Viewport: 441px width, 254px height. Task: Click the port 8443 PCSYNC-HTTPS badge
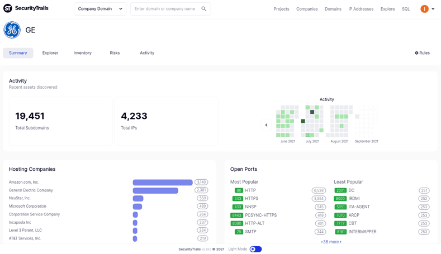pyautogui.click(x=236, y=215)
